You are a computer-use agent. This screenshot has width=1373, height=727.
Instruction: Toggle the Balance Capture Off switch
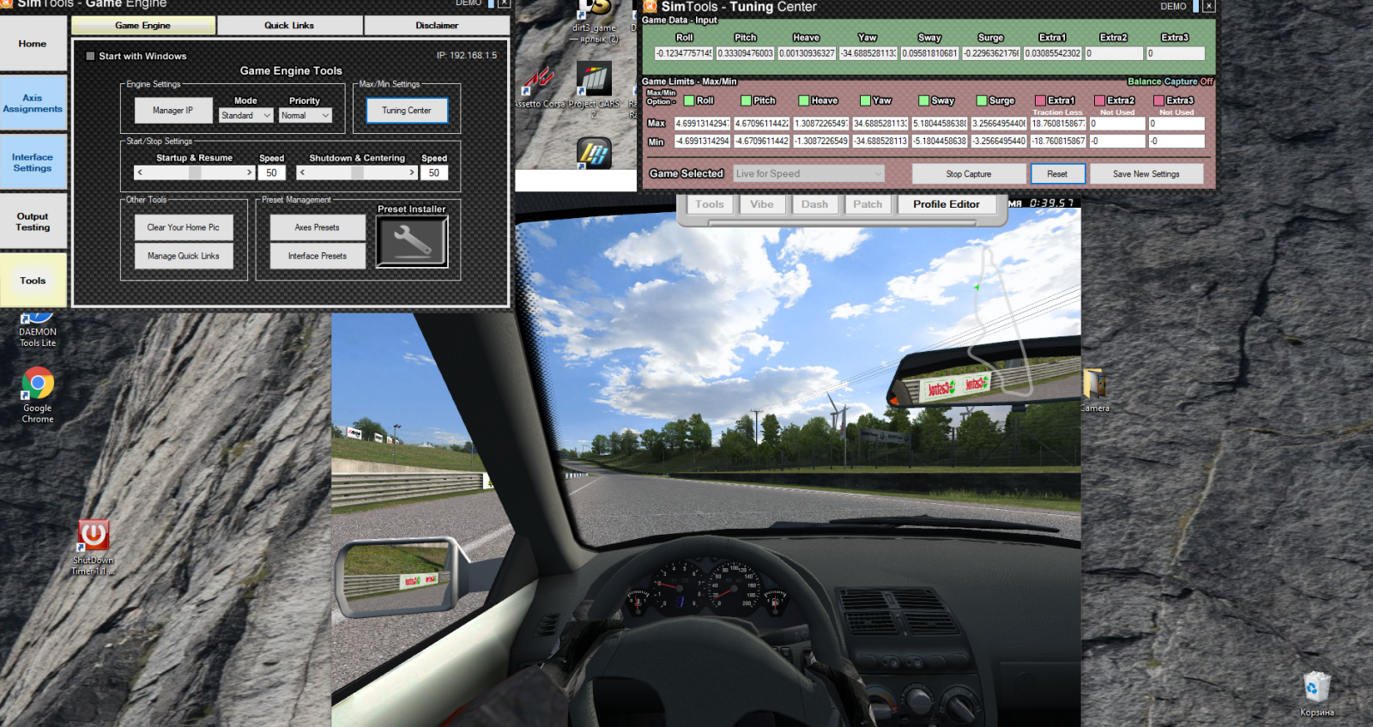click(x=1170, y=82)
